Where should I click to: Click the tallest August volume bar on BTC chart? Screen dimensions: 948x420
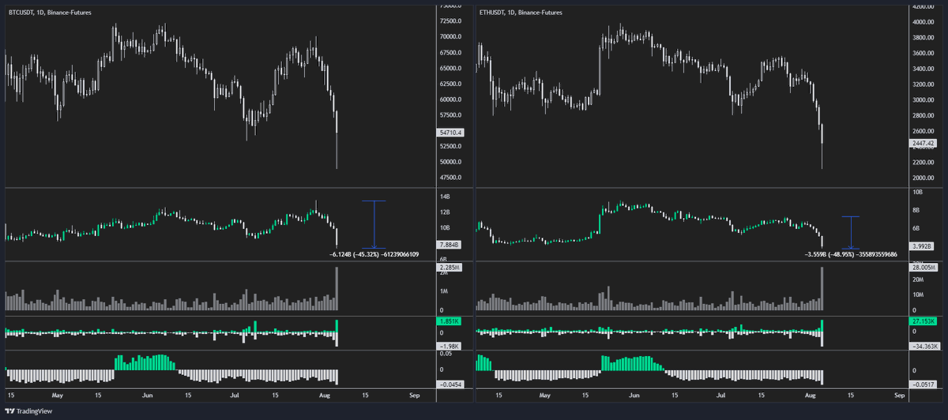click(337, 289)
